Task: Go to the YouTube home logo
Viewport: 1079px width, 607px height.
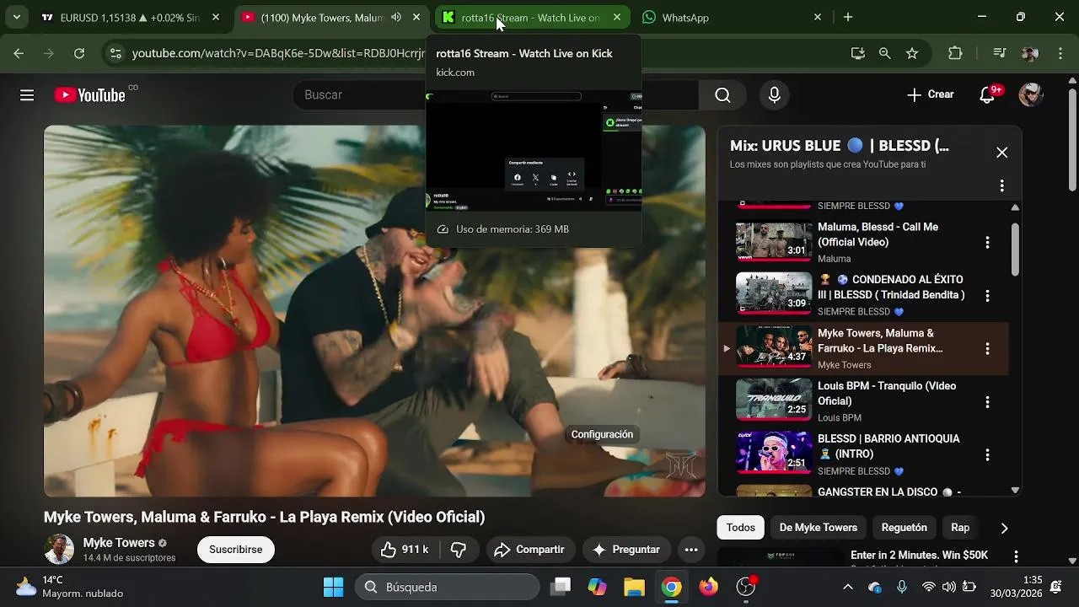Action: [90, 95]
